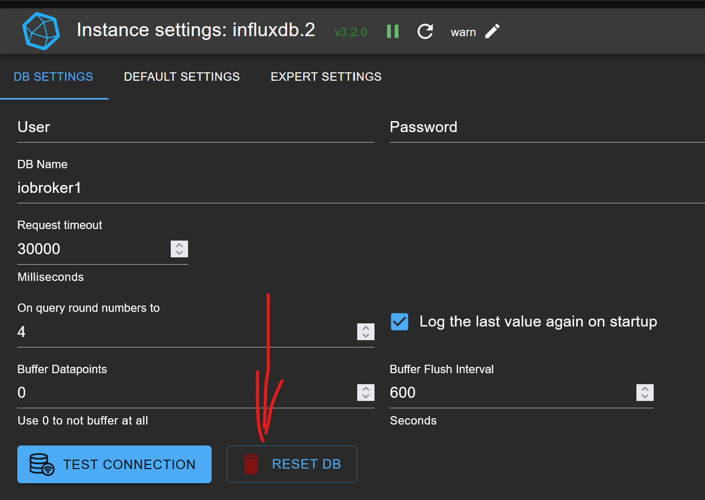Image resolution: width=705 pixels, height=500 pixels.
Task: Pause the influxdb.2 instance
Action: 393,31
